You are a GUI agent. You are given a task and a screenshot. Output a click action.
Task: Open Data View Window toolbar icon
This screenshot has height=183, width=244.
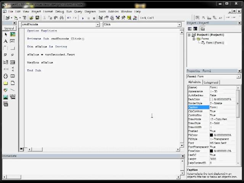pyautogui.click(x=129, y=18)
